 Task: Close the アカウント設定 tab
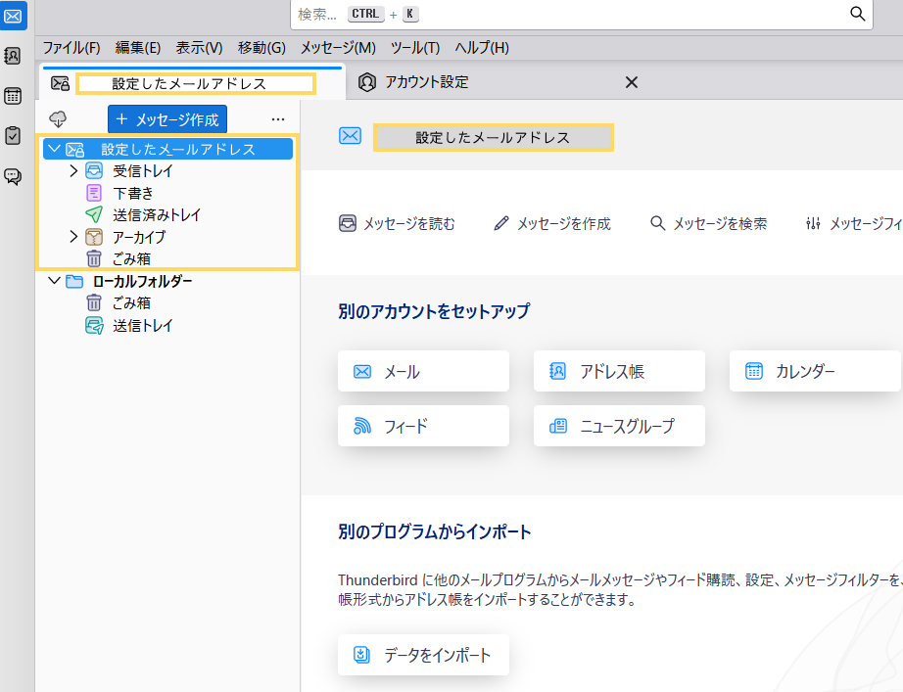click(x=632, y=82)
